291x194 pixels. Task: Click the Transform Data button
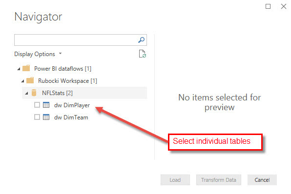219,180
